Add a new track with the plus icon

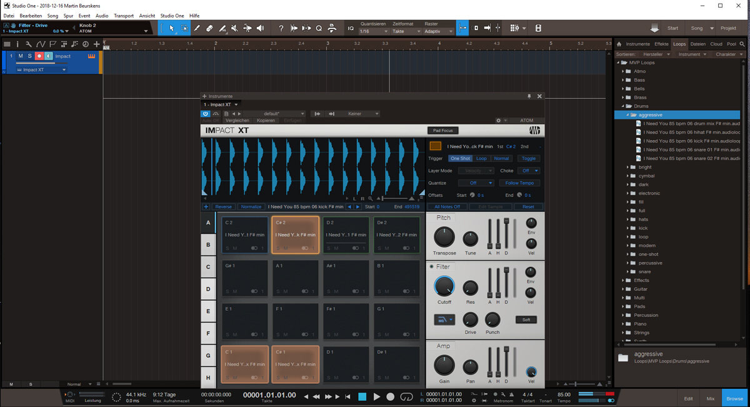(96, 44)
